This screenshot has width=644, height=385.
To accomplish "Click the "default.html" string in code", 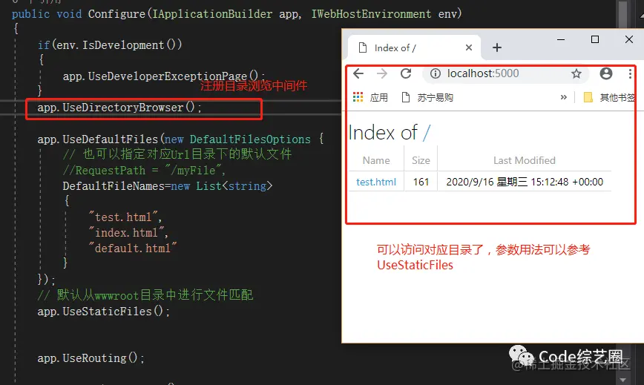I will pos(133,249).
